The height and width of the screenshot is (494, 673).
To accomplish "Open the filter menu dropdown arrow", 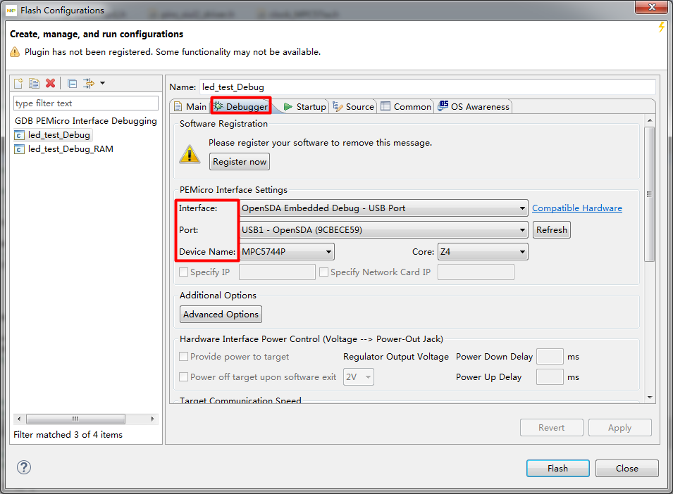I will click(x=103, y=83).
